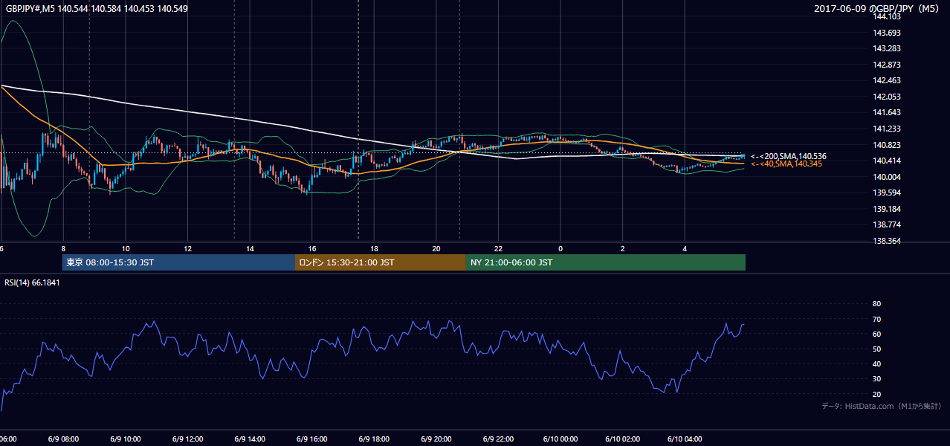Click the 6/9 10:00 time label
Screen dimensions: 950x446
[x=126, y=439]
